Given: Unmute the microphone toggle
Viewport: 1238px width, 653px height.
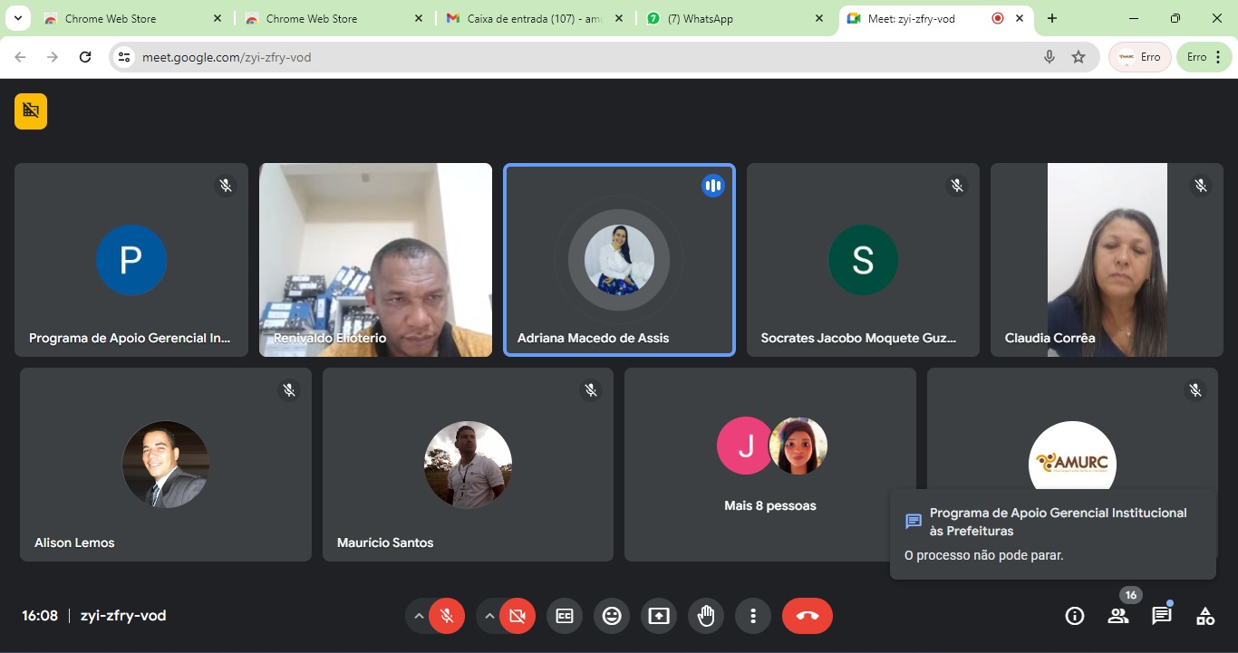Looking at the screenshot, I should 447,616.
